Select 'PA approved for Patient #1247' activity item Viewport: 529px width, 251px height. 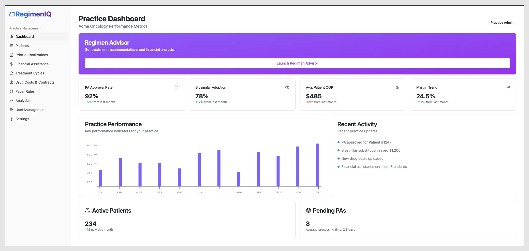click(366, 142)
